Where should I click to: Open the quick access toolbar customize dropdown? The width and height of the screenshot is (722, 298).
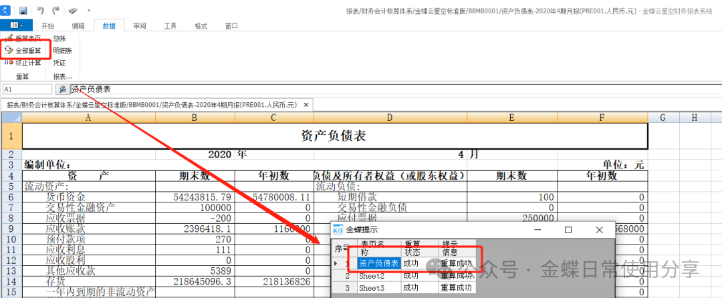89,11
